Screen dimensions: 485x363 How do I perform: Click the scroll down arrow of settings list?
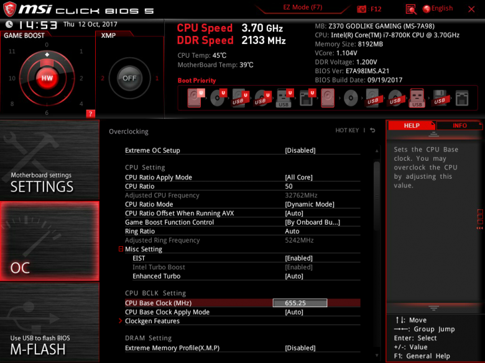[377, 356]
